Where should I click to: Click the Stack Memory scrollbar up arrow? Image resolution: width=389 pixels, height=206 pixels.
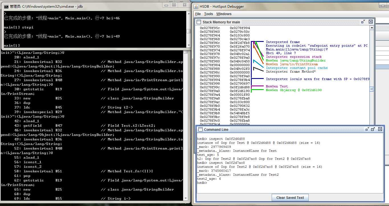point(372,28)
